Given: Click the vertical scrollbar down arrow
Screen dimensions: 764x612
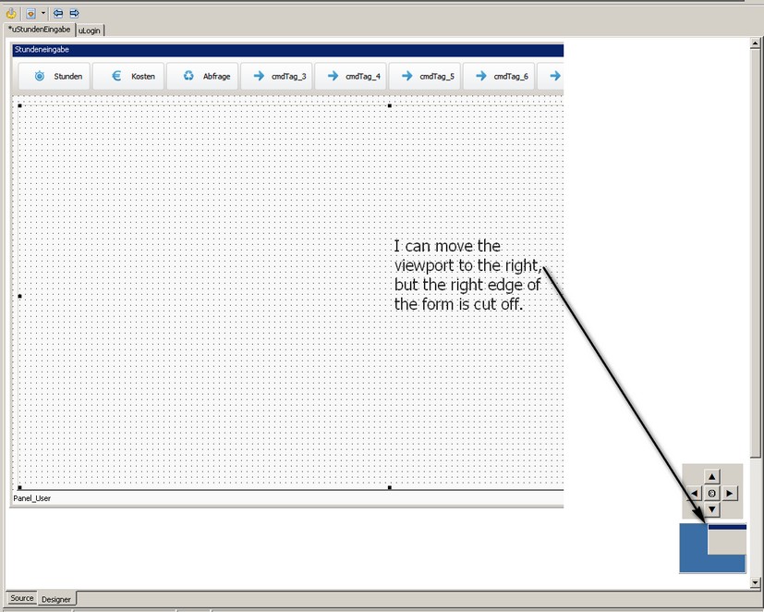Looking at the screenshot, I should (x=756, y=582).
